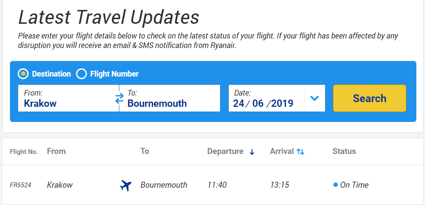Swap From and To airports arrows

[x=119, y=99]
